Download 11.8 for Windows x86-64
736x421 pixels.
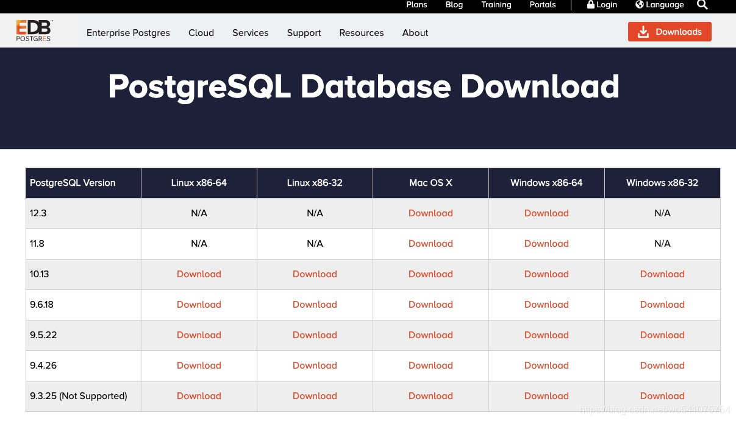[546, 244]
